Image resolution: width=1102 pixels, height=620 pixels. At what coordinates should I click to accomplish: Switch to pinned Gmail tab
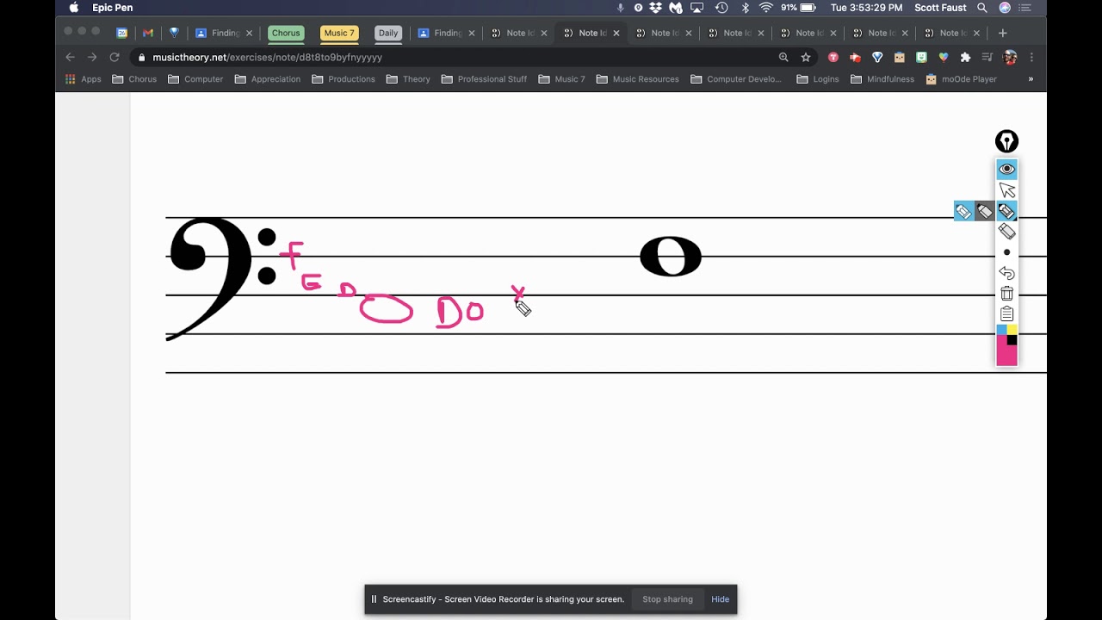[148, 33]
